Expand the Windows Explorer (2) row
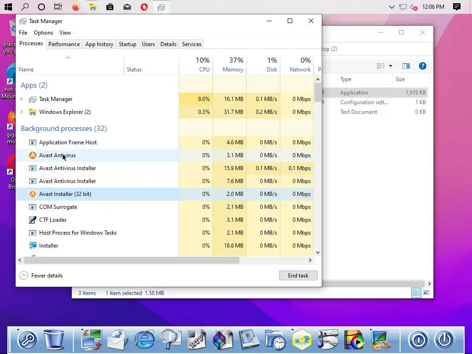Image resolution: width=472 pixels, height=354 pixels. click(21, 112)
